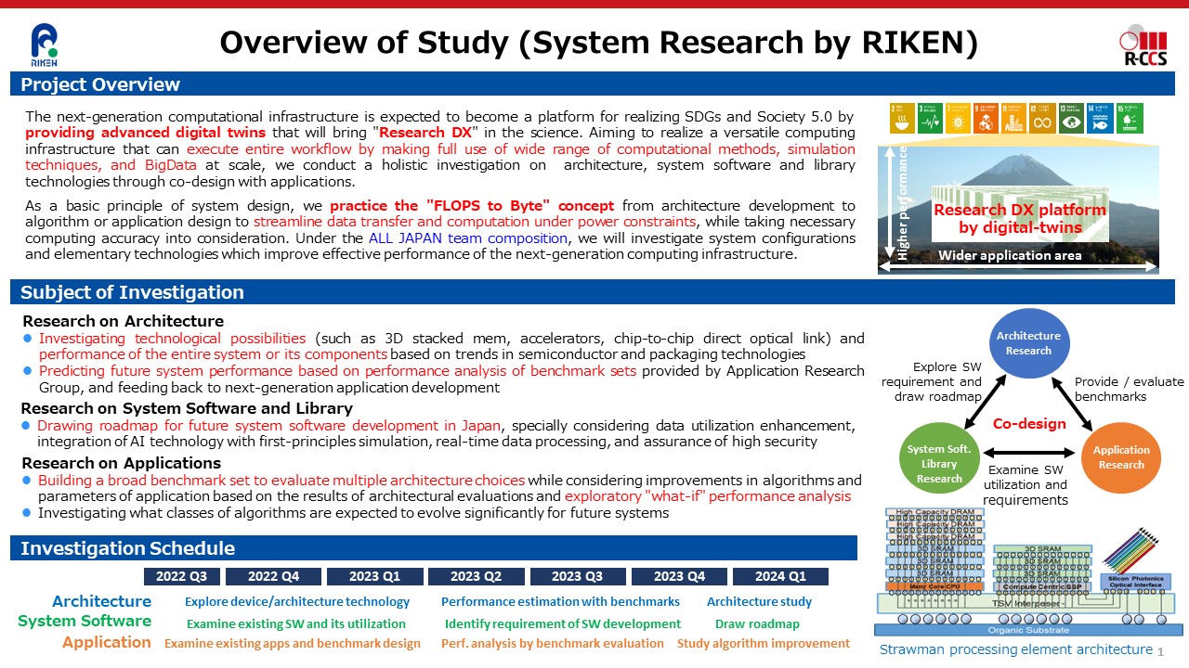Click the red Co-design label
The image size is (1189, 668).
click(1030, 424)
